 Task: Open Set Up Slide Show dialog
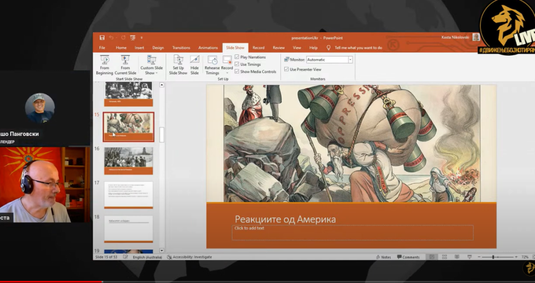click(178, 65)
